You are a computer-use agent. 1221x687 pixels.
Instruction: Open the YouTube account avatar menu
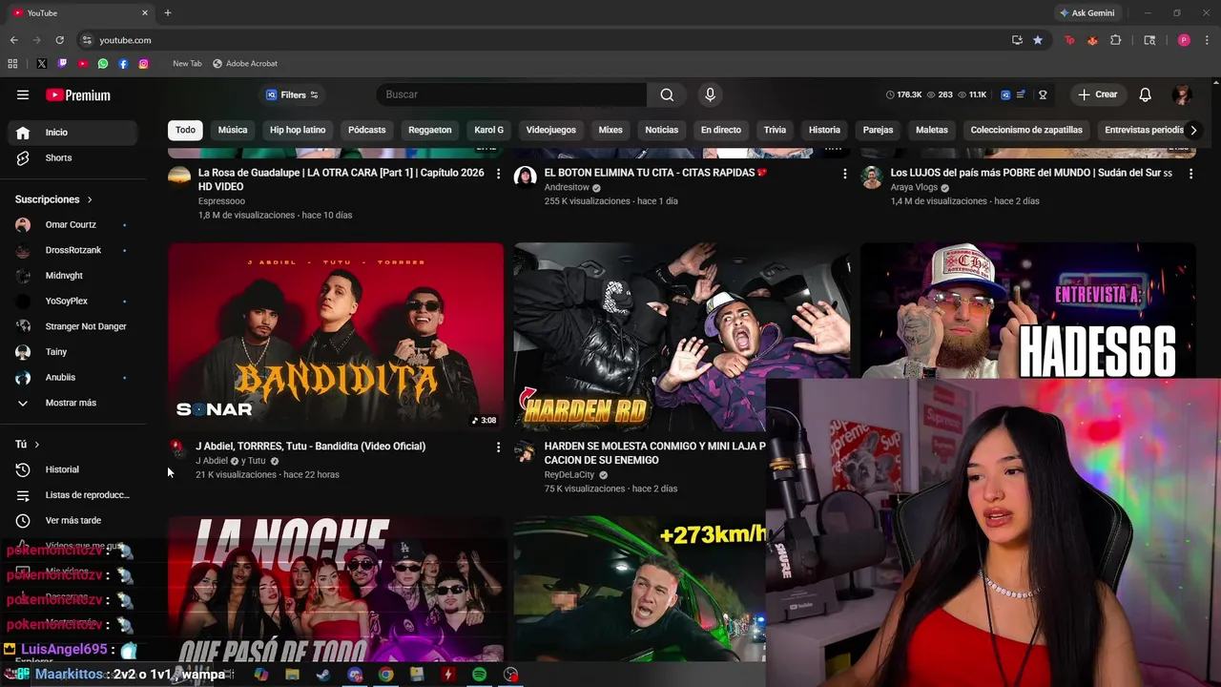[x=1182, y=94]
